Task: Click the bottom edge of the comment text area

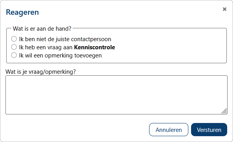Action: click(116, 114)
